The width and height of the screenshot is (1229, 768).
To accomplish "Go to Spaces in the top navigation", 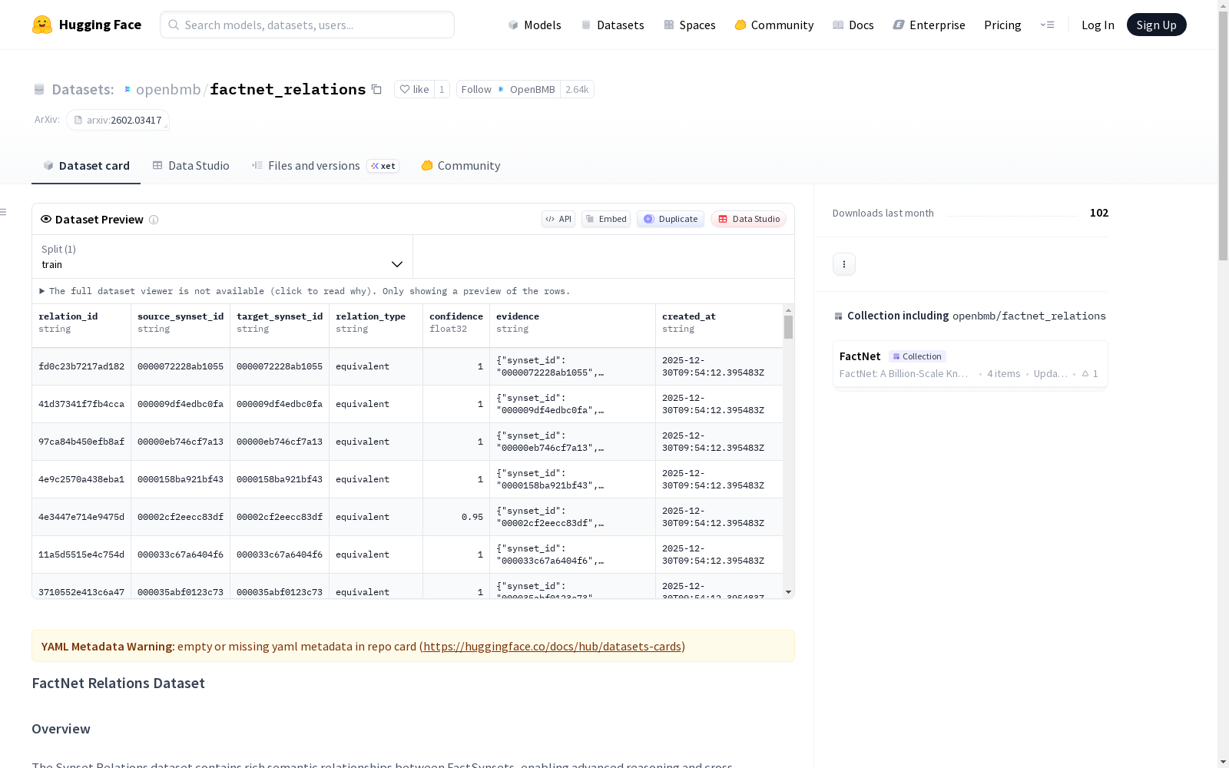I will (x=690, y=25).
